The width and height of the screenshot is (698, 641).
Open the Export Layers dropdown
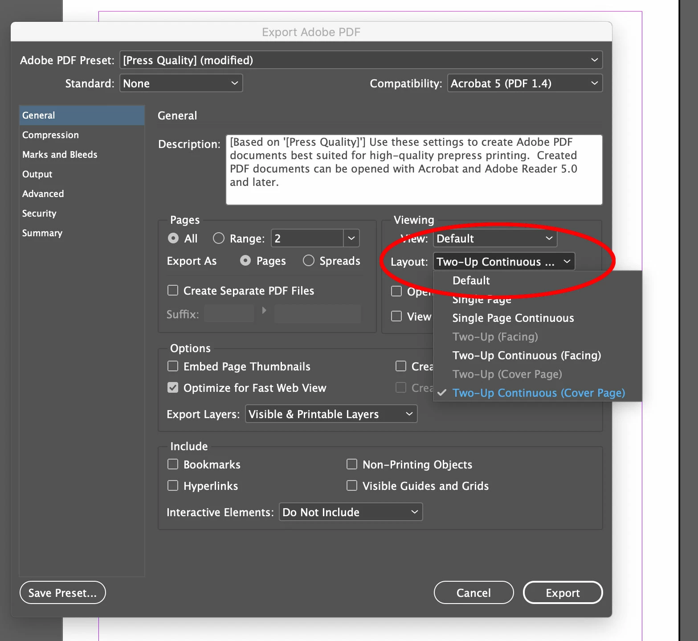click(331, 414)
